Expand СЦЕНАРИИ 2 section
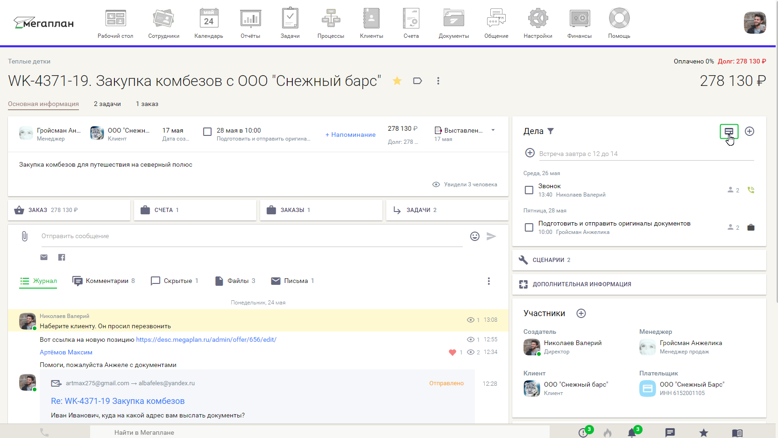The image size is (778, 438). [639, 260]
